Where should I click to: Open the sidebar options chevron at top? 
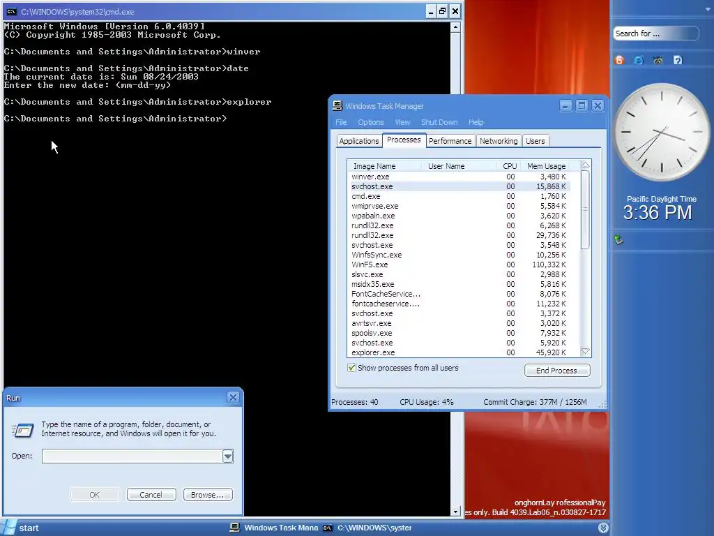[x=707, y=8]
